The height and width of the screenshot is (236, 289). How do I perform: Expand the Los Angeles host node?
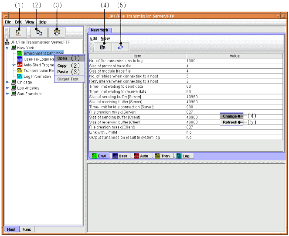(8, 88)
